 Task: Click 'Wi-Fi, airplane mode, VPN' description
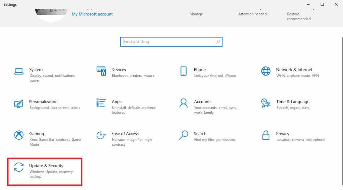297,75
